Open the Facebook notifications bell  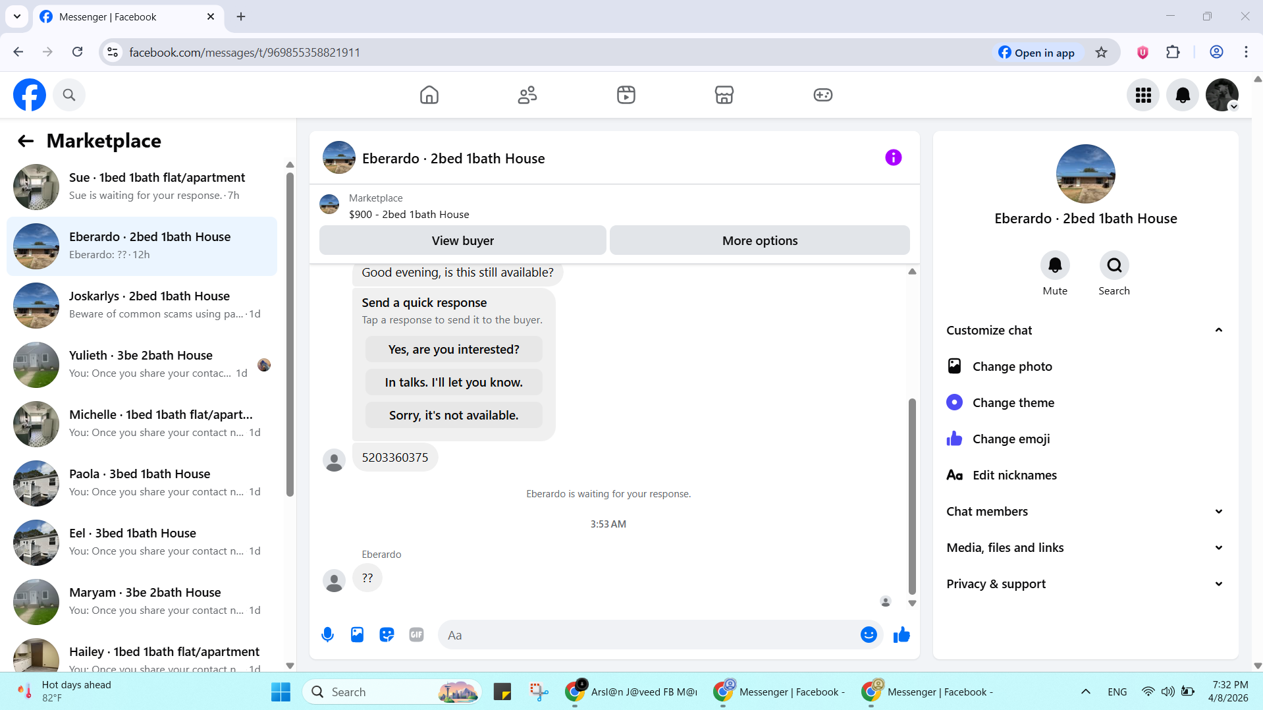pyautogui.click(x=1183, y=95)
